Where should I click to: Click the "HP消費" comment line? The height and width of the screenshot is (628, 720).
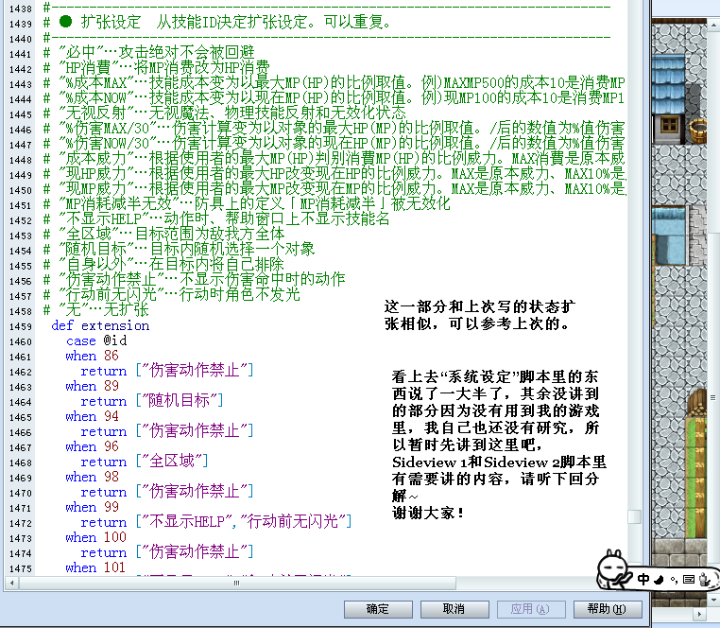point(157,68)
